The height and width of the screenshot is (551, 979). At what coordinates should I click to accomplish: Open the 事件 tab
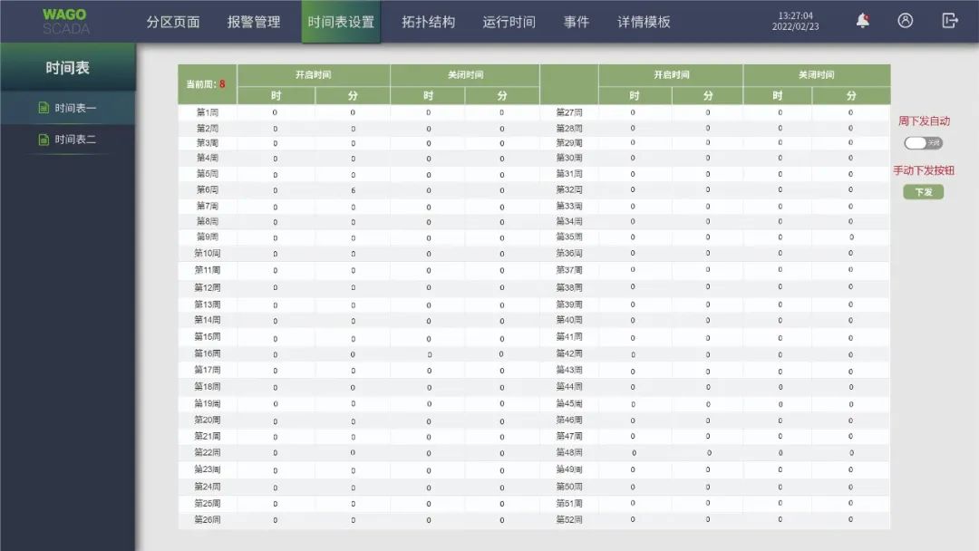576,22
